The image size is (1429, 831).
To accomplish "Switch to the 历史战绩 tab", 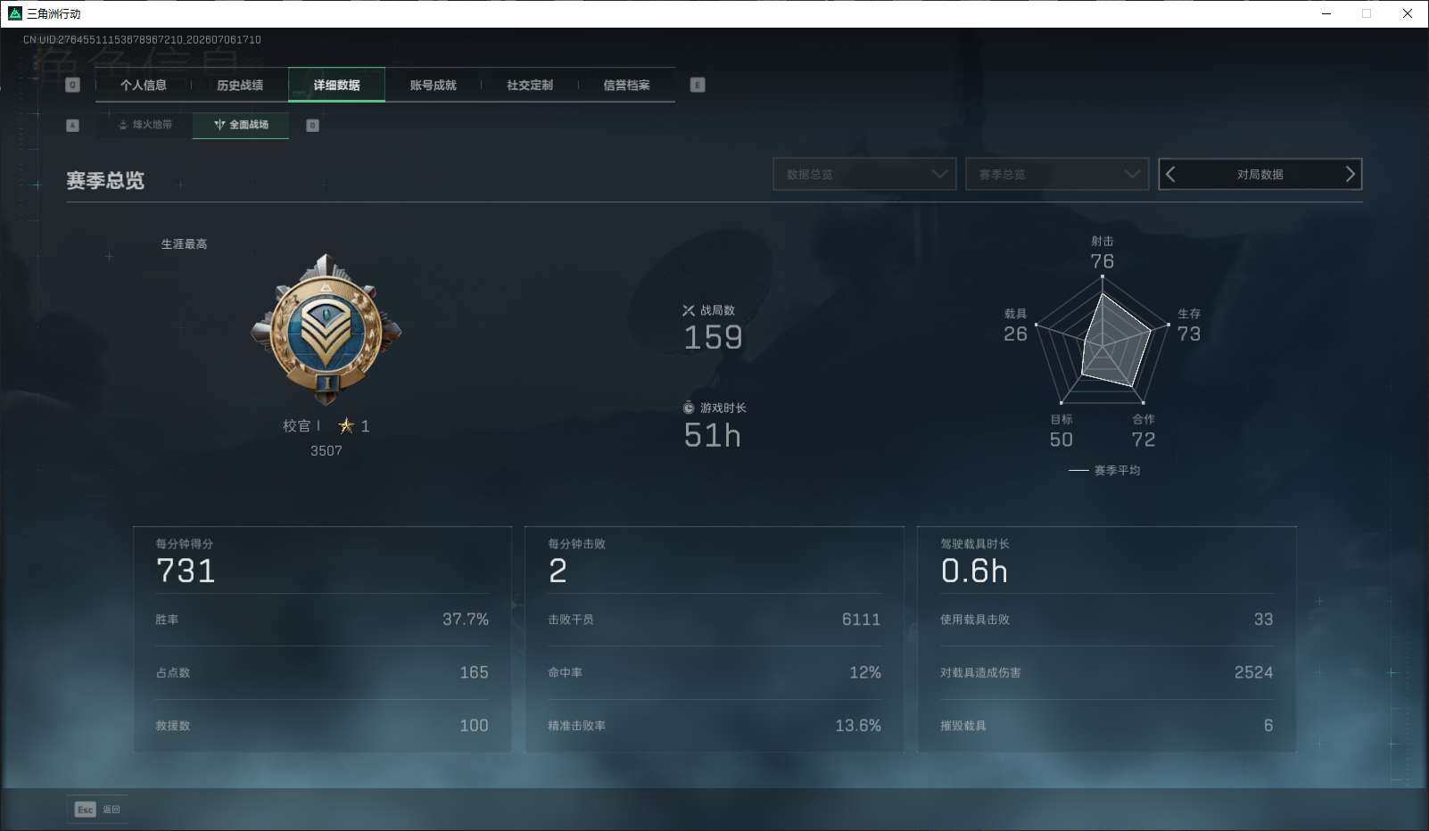I will [240, 85].
